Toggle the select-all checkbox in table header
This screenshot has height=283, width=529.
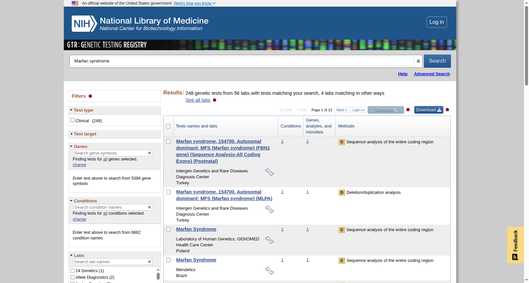tap(168, 126)
